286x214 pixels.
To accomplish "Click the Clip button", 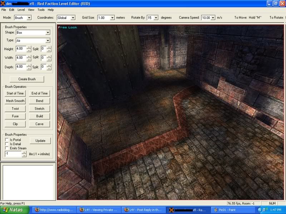I will click(x=15, y=124).
